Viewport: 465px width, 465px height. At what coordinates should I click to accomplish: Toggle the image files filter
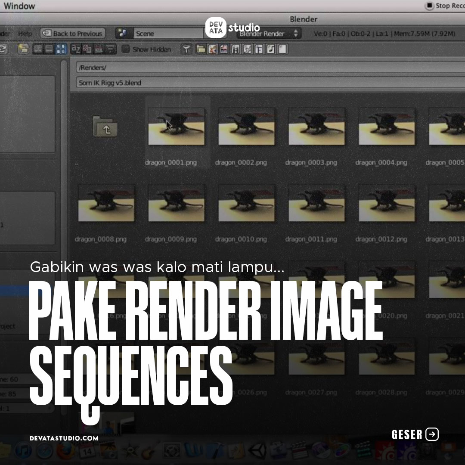pyautogui.click(x=224, y=49)
